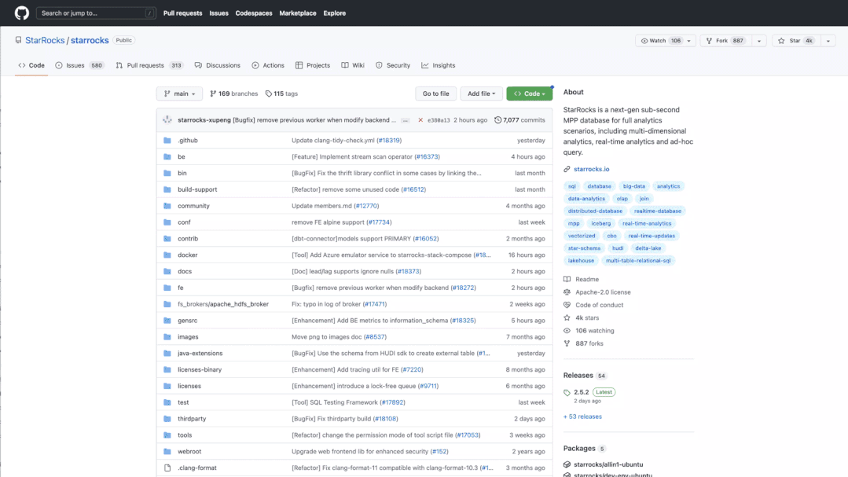
Task: Open the Code tab
Action: [x=31, y=65]
